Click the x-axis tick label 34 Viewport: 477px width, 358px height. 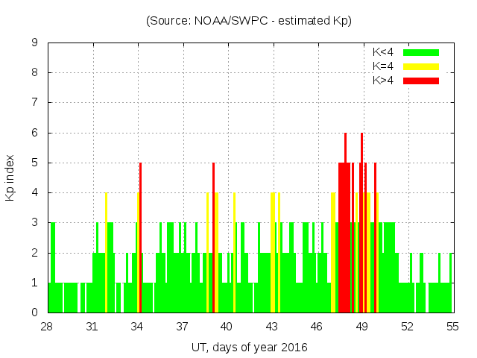click(138, 327)
